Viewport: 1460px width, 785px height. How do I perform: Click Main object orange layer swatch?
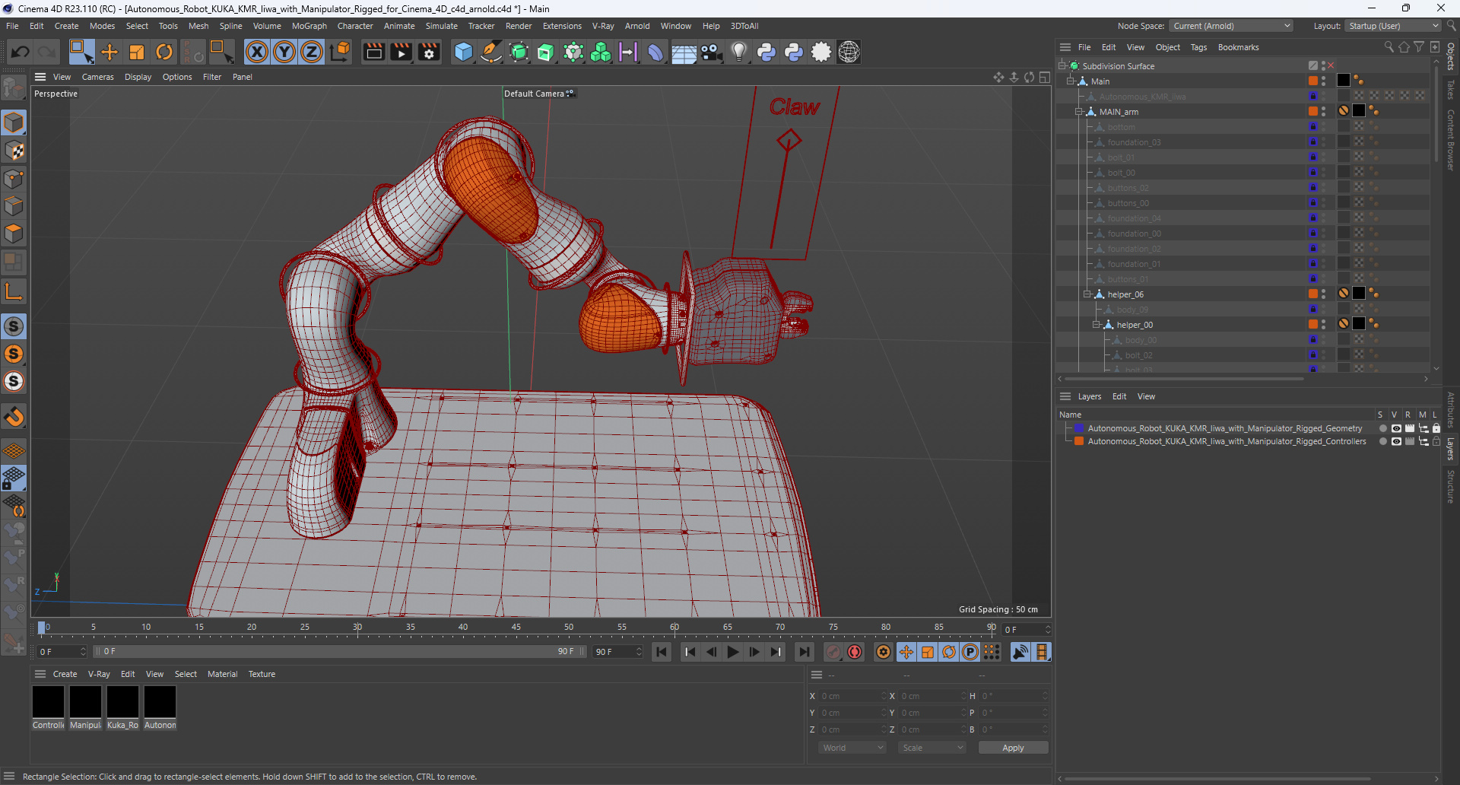pyautogui.click(x=1313, y=81)
